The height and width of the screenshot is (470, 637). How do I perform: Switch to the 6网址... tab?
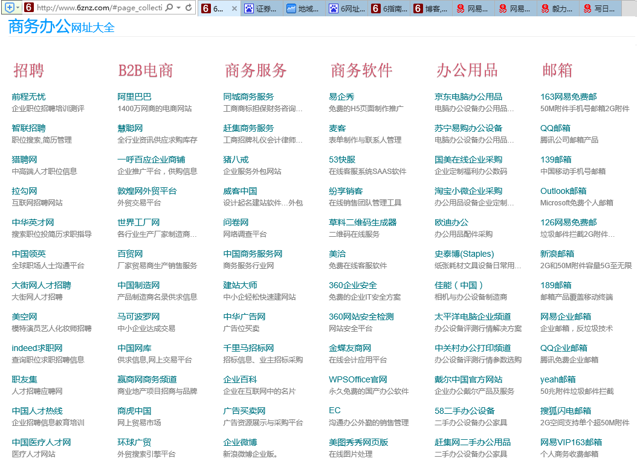346,8
